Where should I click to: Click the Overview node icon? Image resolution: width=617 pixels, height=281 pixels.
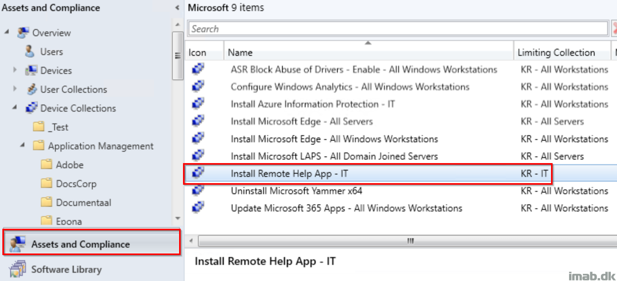23,33
